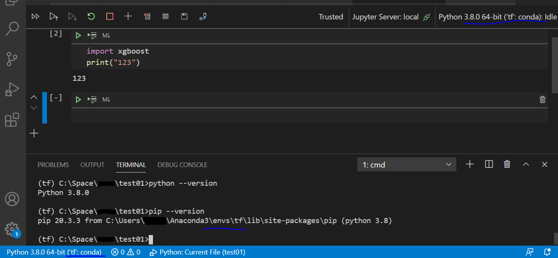Select the TERMINAL tab
558x258 pixels.
click(x=131, y=165)
